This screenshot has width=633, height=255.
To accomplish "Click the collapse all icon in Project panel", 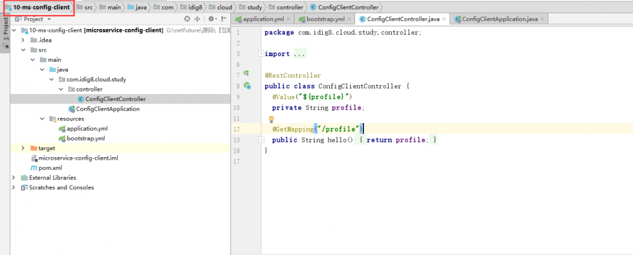I will pyautogui.click(x=197, y=19).
